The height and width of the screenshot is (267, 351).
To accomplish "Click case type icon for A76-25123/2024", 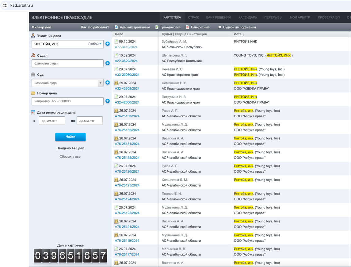I will click(116, 207).
